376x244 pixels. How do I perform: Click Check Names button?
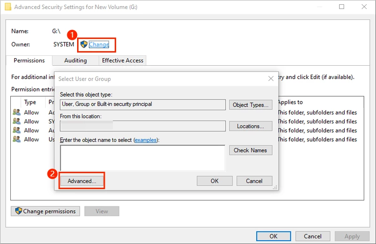(251, 150)
